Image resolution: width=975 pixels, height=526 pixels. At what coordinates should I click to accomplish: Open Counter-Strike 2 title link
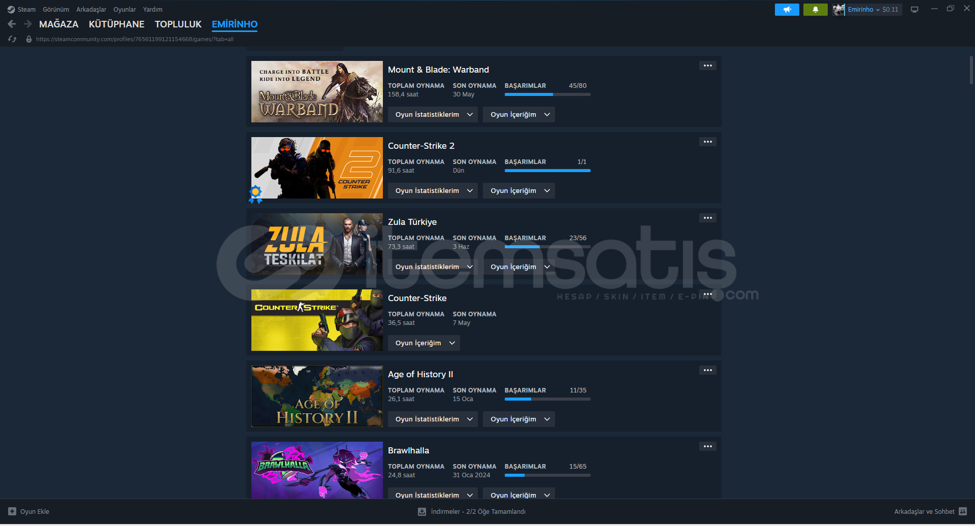[421, 146]
